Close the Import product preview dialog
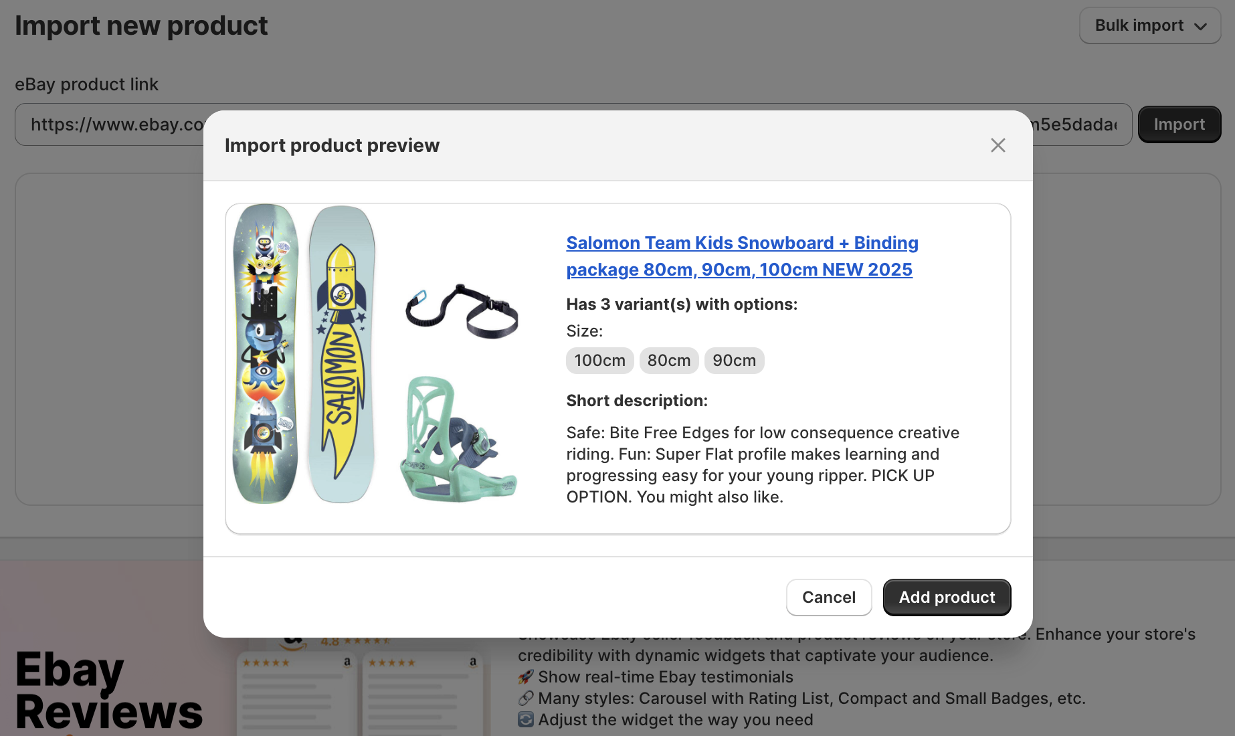Viewport: 1235px width, 736px height. tap(997, 145)
